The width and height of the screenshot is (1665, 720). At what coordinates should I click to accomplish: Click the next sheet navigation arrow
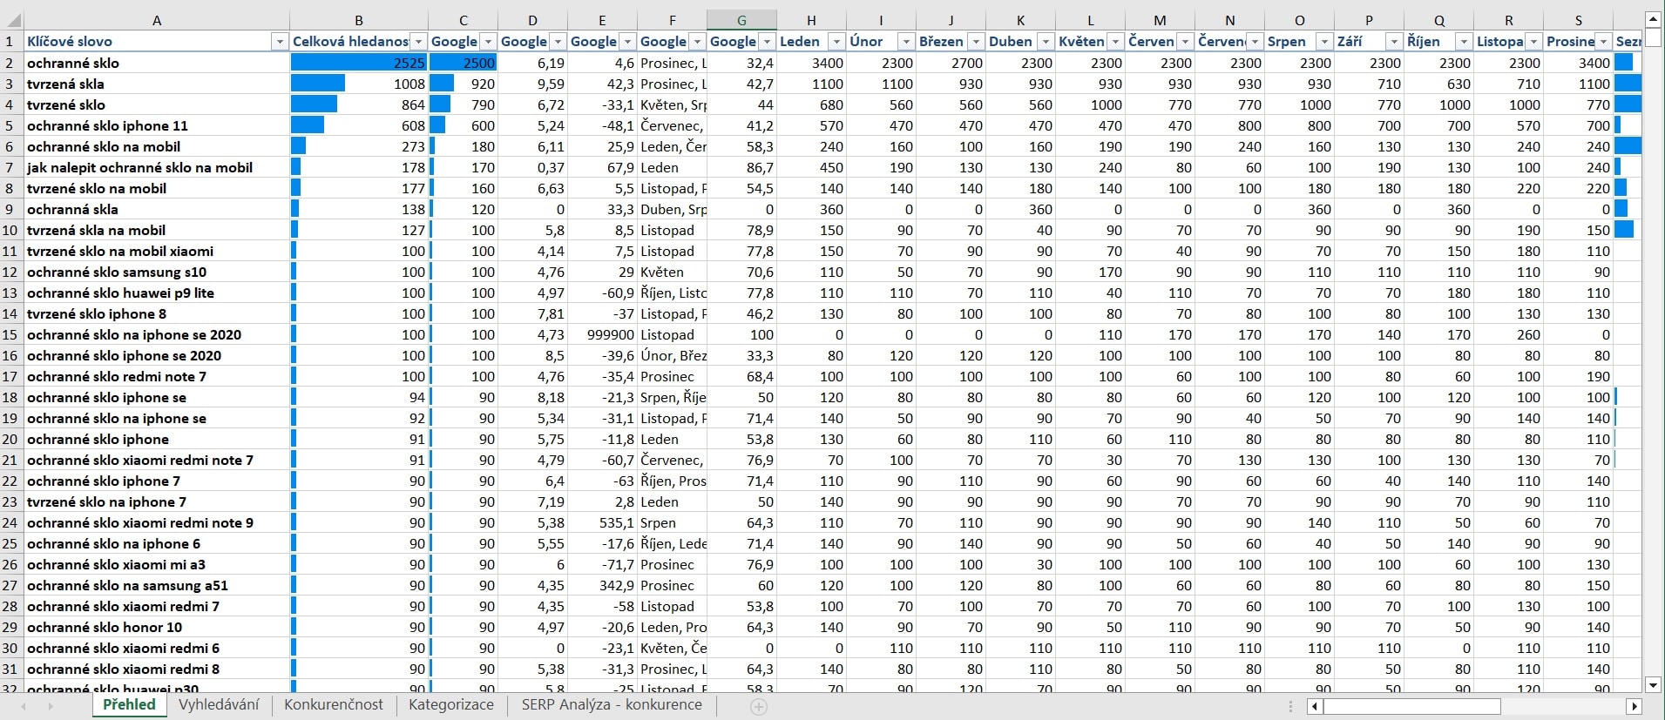(x=51, y=706)
